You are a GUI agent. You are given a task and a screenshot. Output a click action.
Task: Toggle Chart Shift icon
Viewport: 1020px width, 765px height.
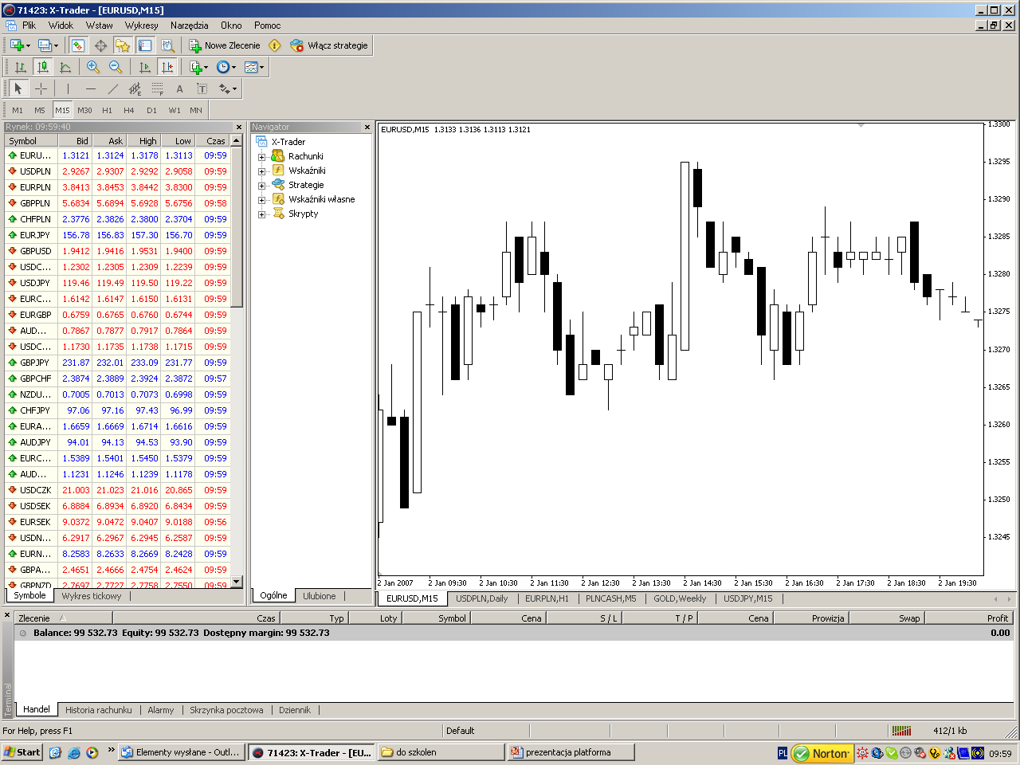[x=167, y=67]
